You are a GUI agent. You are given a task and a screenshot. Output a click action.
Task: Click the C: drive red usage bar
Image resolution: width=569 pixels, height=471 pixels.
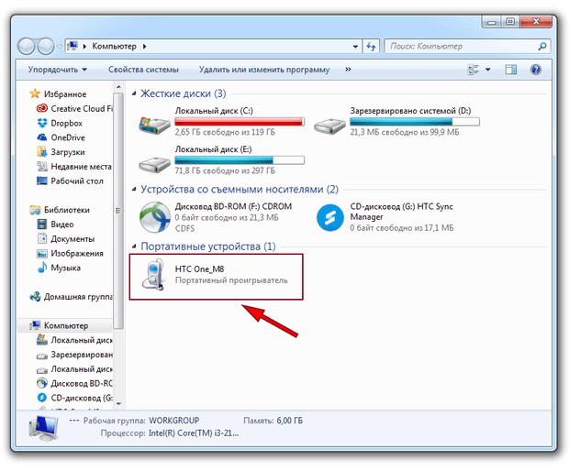pyautogui.click(x=240, y=122)
